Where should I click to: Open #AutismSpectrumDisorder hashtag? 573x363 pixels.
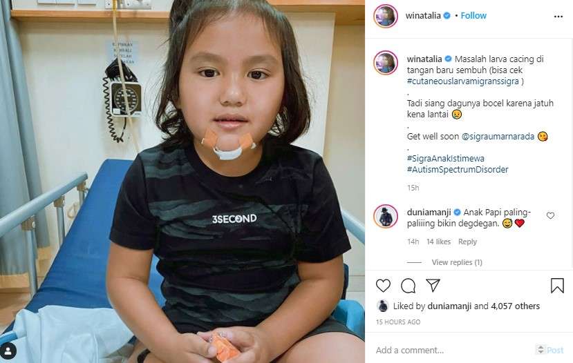(458, 169)
